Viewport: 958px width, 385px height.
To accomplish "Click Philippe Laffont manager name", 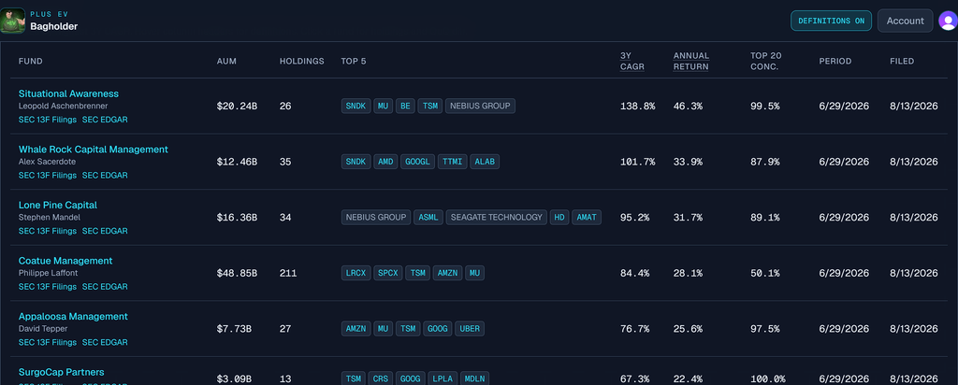I will coord(49,273).
